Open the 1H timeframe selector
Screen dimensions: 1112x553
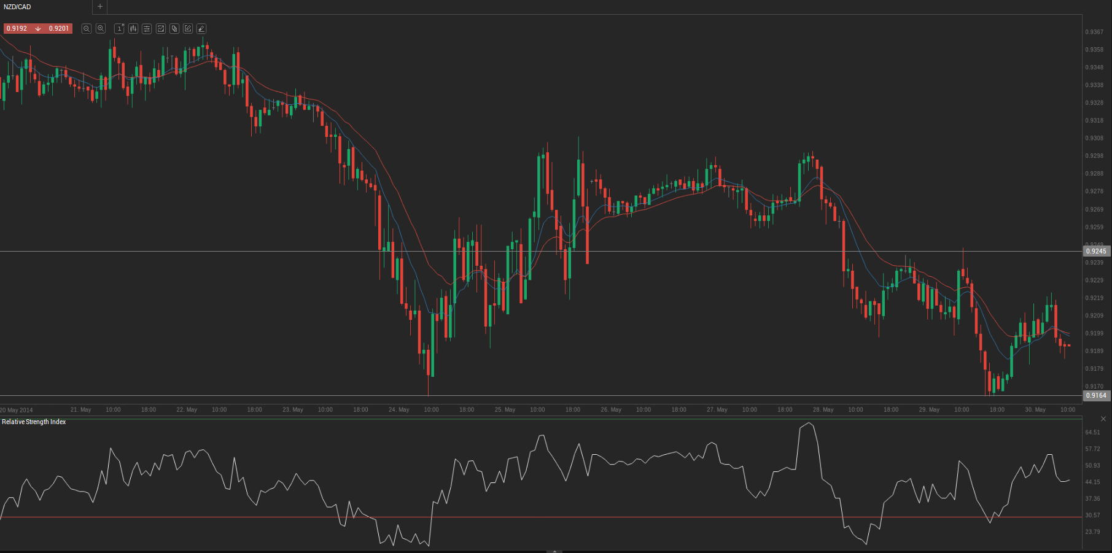click(x=120, y=29)
